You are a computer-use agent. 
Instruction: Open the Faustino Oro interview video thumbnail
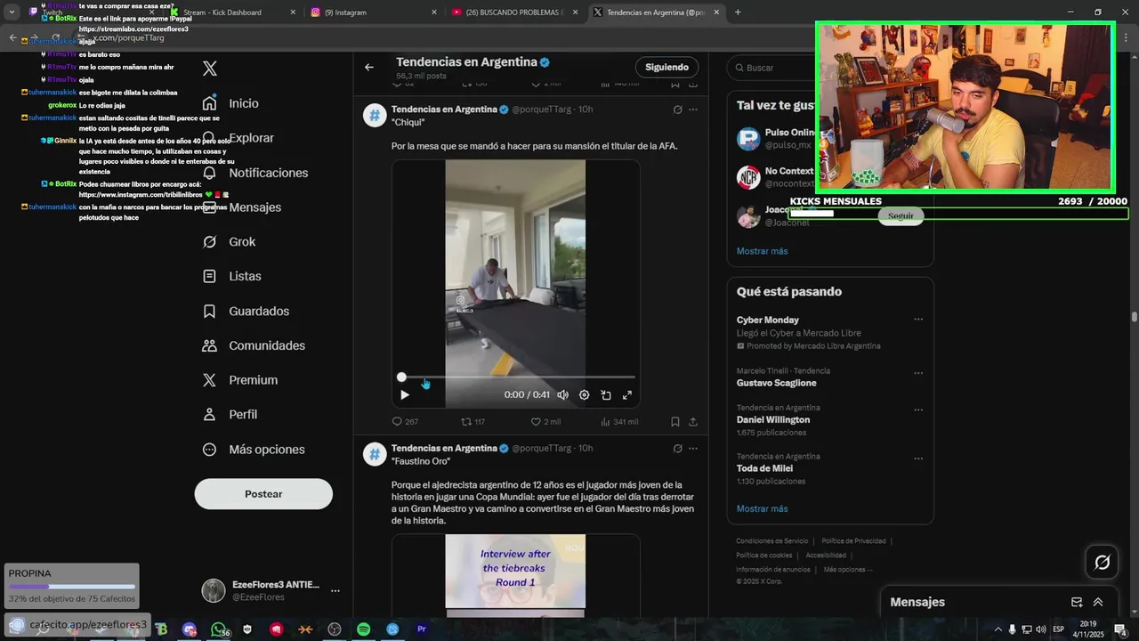click(x=515, y=574)
